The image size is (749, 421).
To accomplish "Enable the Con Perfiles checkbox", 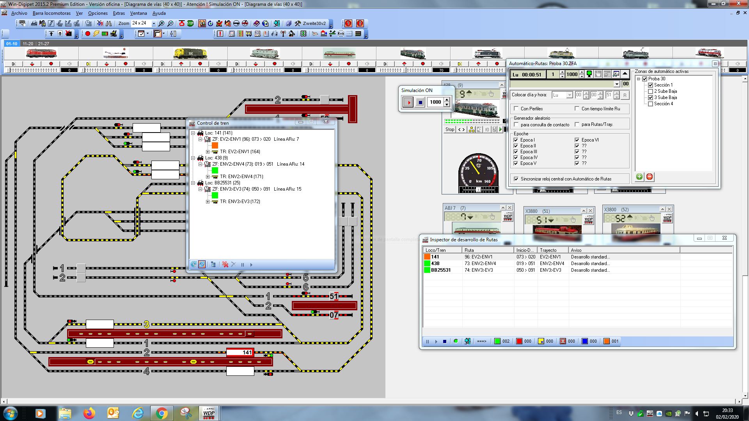I will tap(516, 109).
